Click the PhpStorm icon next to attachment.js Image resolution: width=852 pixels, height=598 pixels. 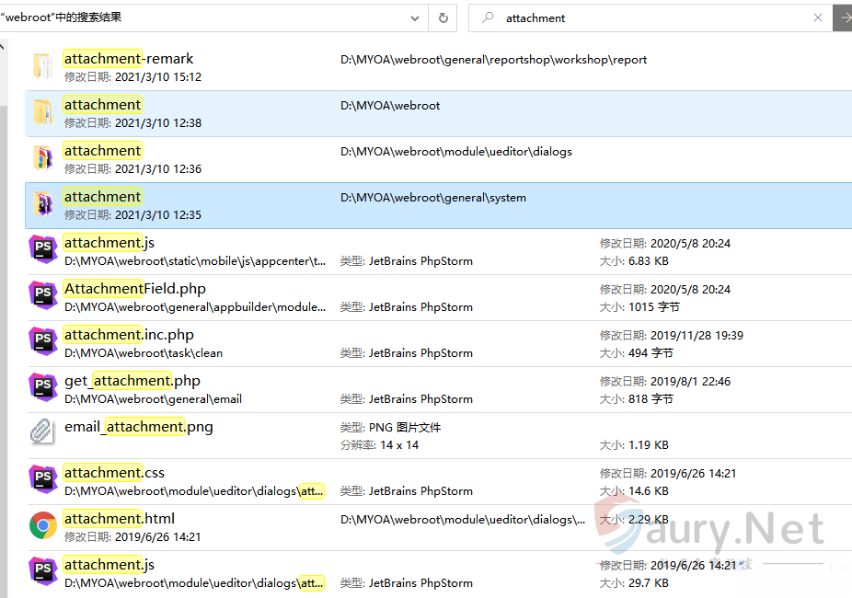(x=40, y=248)
